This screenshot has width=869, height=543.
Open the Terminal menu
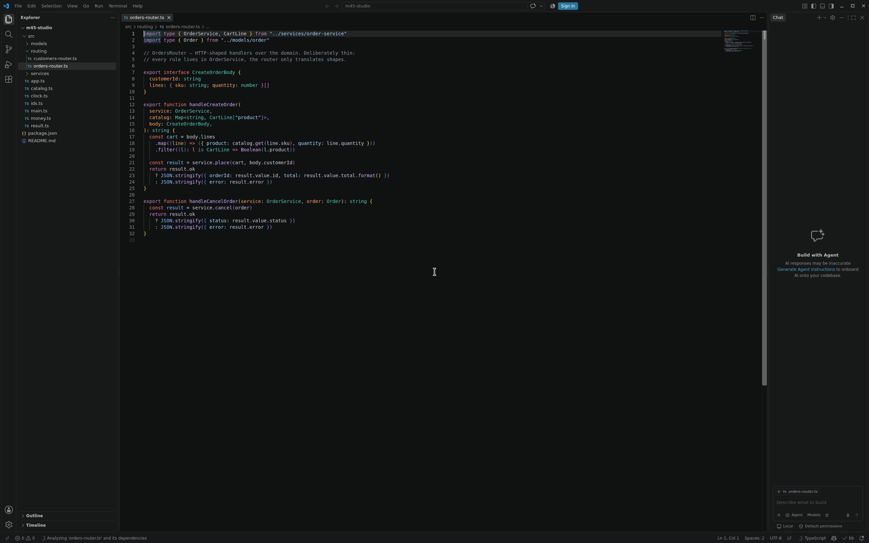pos(117,6)
